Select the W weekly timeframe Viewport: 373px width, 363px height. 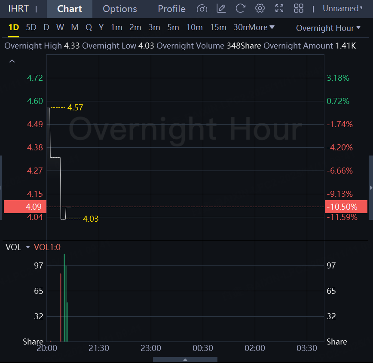click(60, 27)
